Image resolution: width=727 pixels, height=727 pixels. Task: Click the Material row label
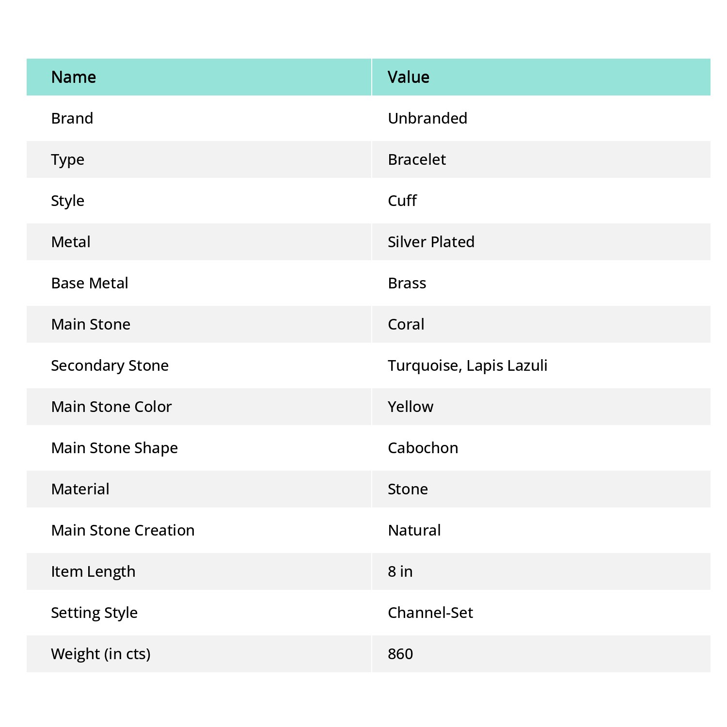pyautogui.click(x=80, y=489)
